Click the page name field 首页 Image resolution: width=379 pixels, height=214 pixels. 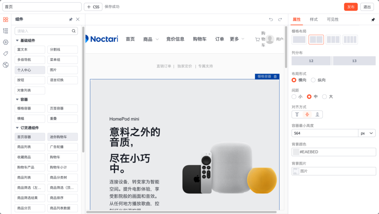coord(42,7)
